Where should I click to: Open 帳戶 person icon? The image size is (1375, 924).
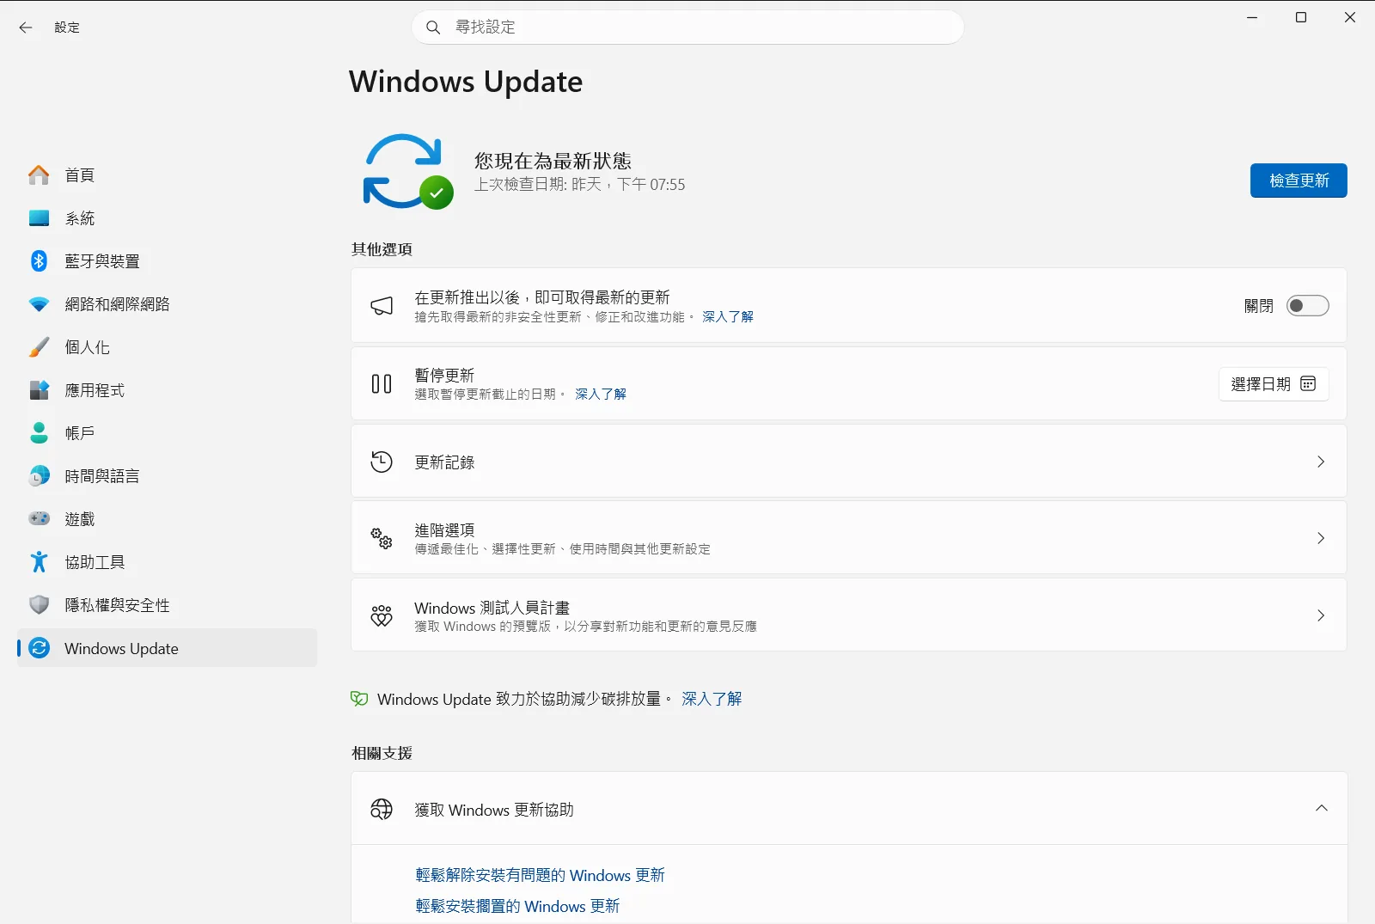[39, 433]
